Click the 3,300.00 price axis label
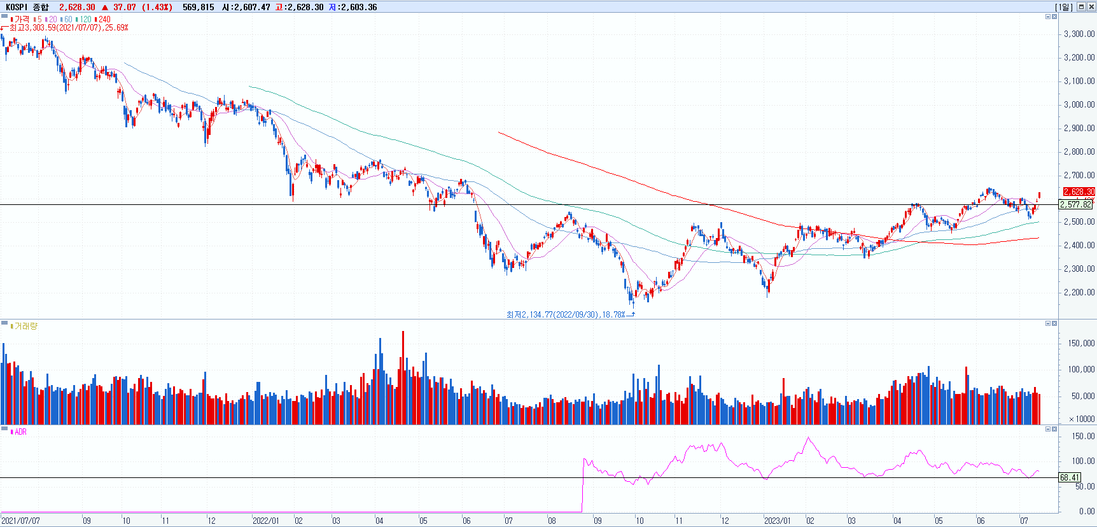 (x=1079, y=34)
